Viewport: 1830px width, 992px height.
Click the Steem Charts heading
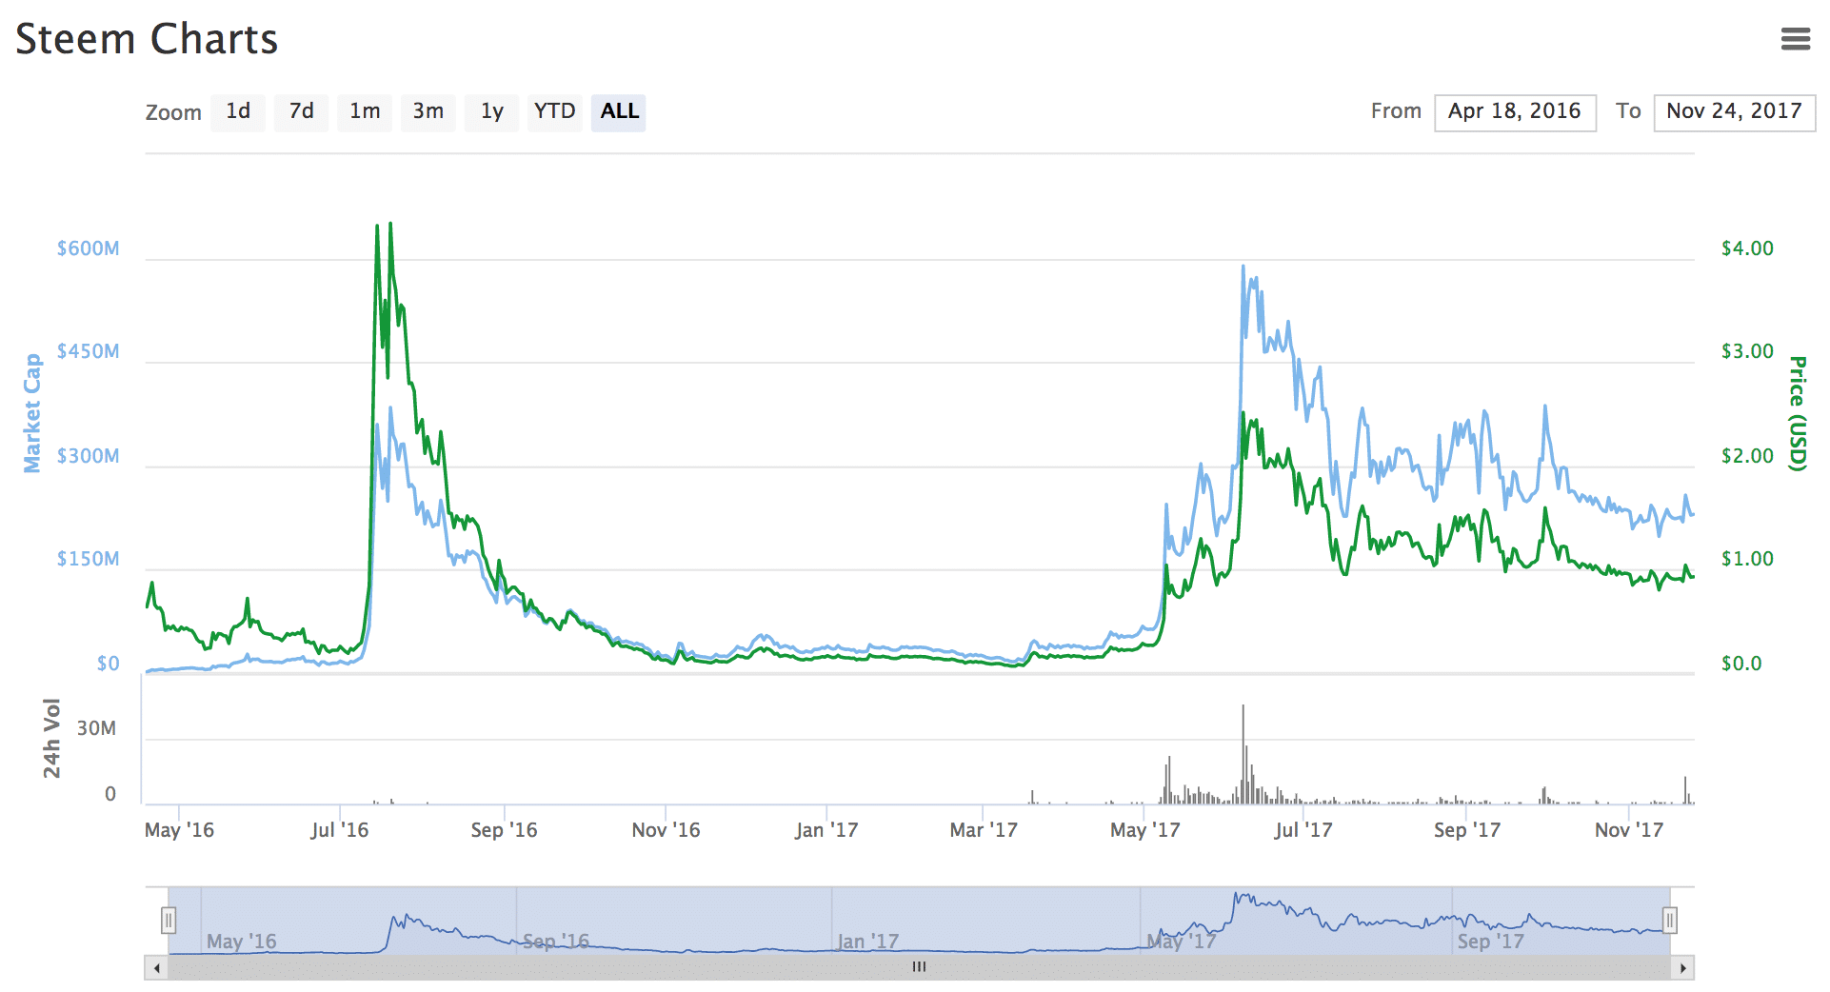tap(146, 39)
